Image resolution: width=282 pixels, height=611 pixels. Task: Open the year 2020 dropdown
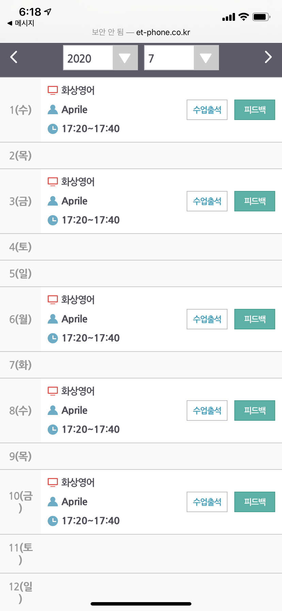click(100, 58)
